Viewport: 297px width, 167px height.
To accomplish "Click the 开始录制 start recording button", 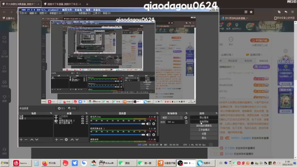I will pyautogui.click(x=204, y=122).
